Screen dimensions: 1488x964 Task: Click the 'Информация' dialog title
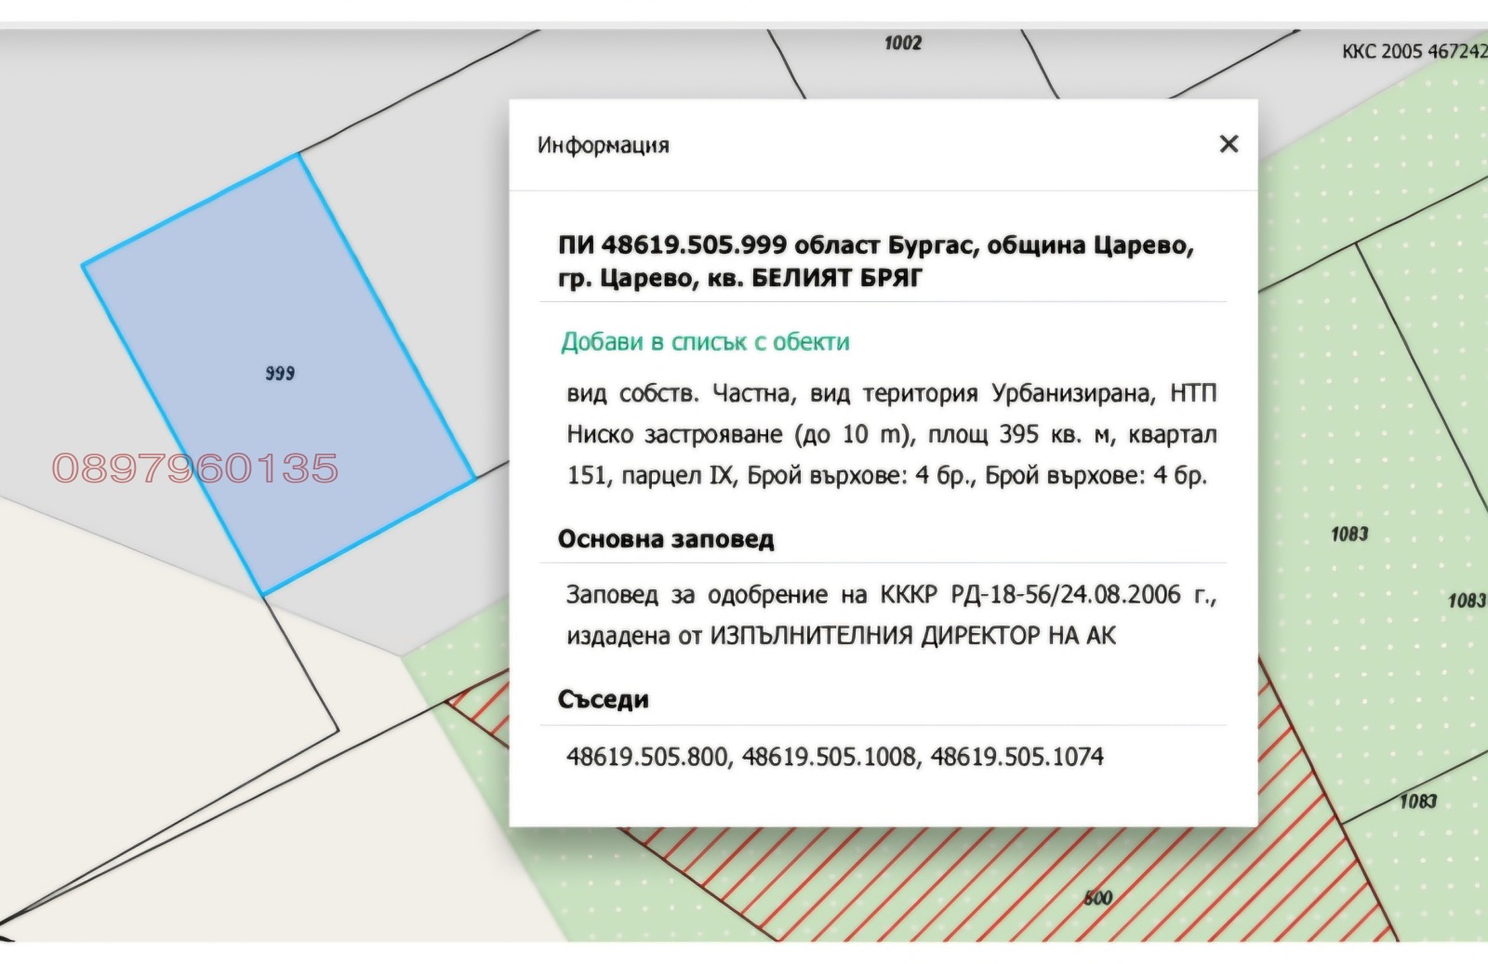[604, 145]
